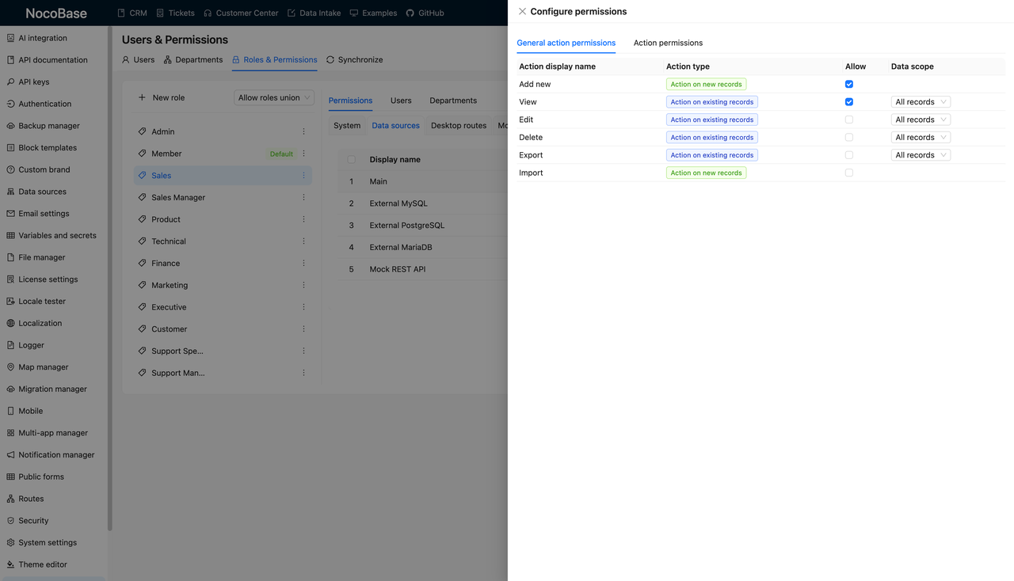Viewport: 1014px width, 581px height.
Task: Open Migration manager icon
Action: click(10, 389)
